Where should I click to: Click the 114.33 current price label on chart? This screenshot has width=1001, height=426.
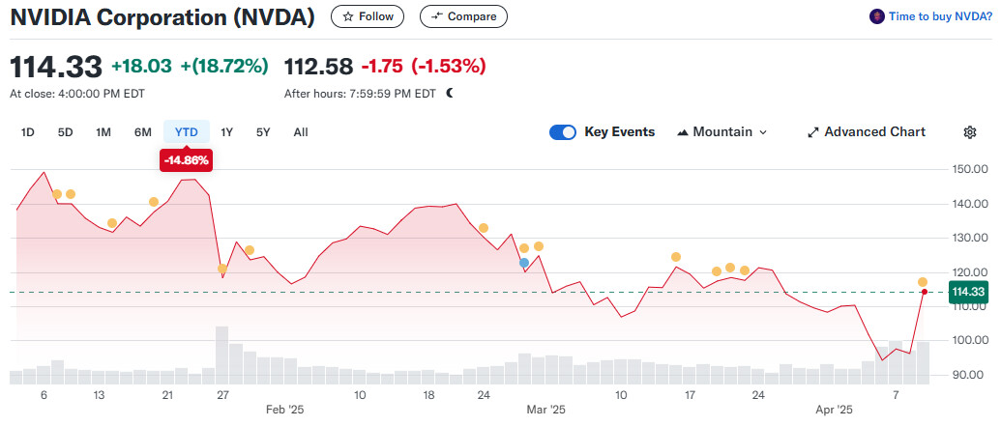tap(967, 292)
